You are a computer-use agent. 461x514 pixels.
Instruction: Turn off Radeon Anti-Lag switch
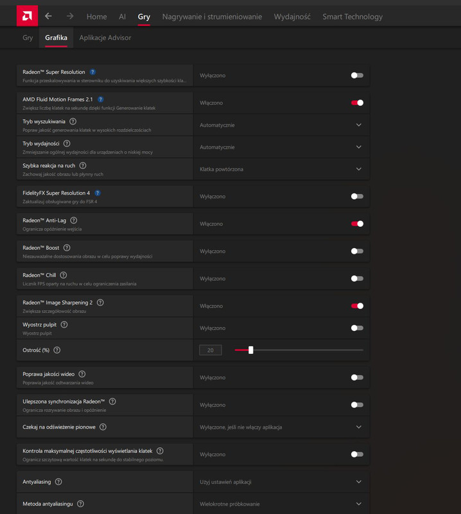click(x=357, y=224)
